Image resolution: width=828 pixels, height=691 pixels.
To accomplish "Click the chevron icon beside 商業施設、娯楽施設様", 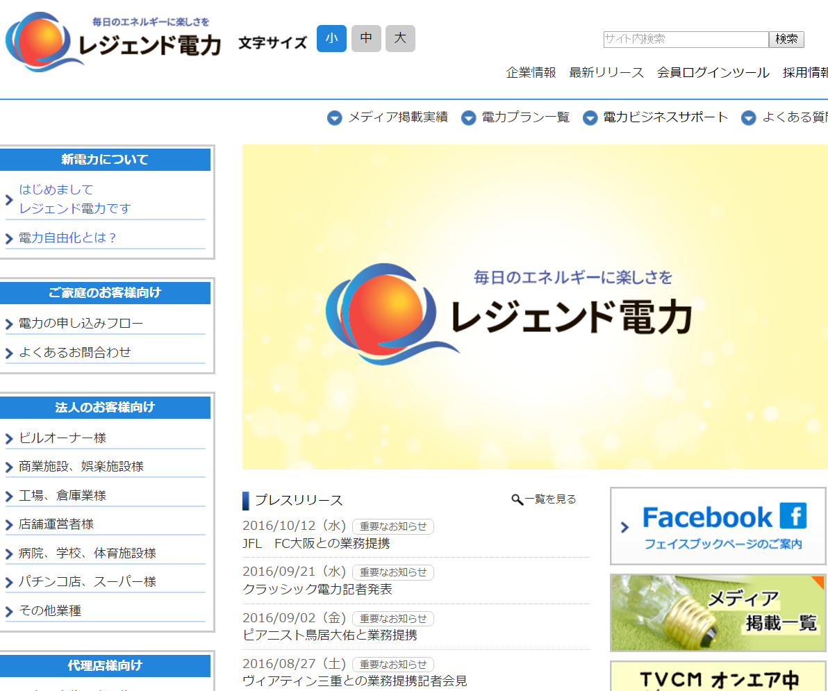I will tap(9, 467).
